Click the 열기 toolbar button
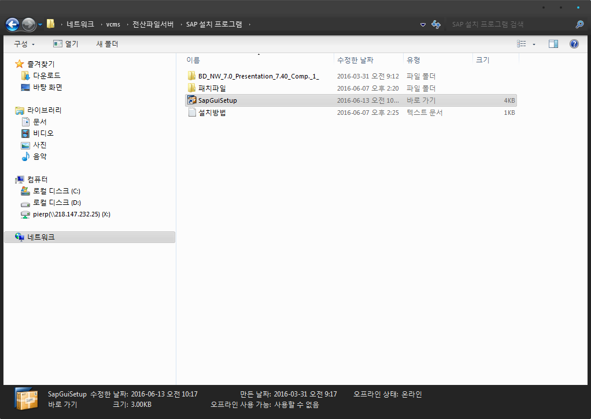This screenshot has width=591, height=419. click(x=65, y=44)
